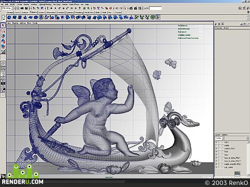Choose the Lasso tool in the toolbox
Image resolution: width=250 pixels, height=187 pixels.
pos(3,31)
